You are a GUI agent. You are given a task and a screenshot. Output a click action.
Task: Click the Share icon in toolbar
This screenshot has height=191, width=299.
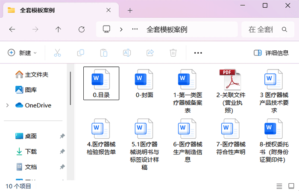(x=150, y=53)
